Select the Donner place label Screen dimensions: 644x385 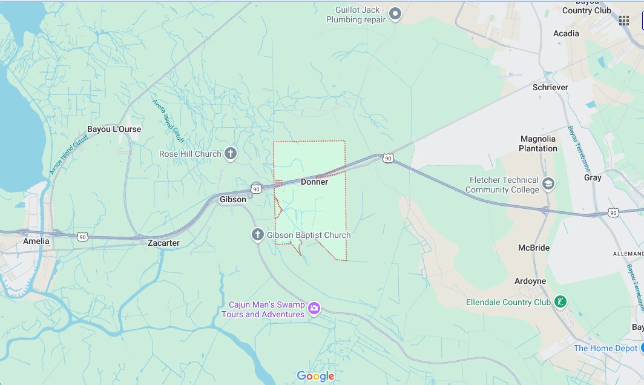point(314,182)
